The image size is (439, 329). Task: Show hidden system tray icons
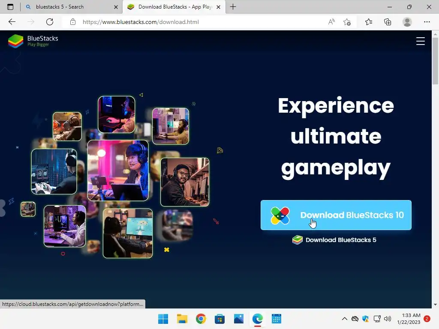pos(345,319)
